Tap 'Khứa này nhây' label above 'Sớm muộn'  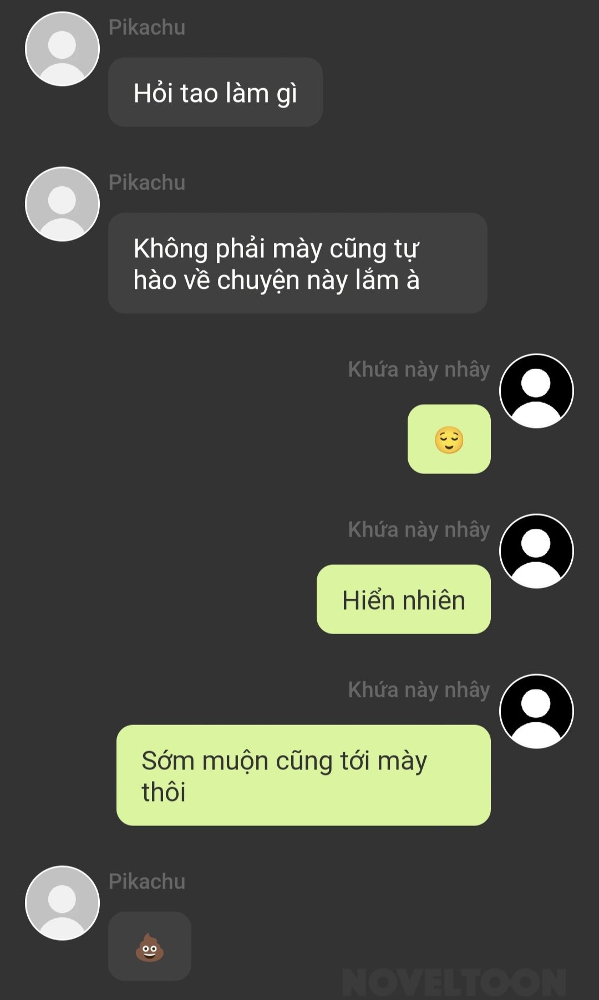pyautogui.click(x=419, y=690)
